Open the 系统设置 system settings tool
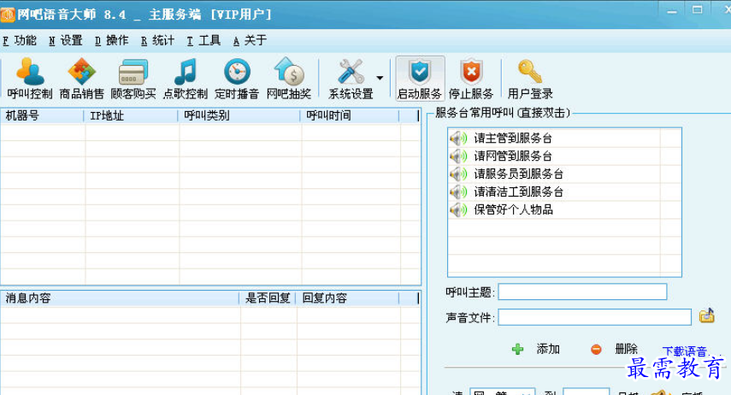This screenshot has width=731, height=395. click(x=351, y=79)
